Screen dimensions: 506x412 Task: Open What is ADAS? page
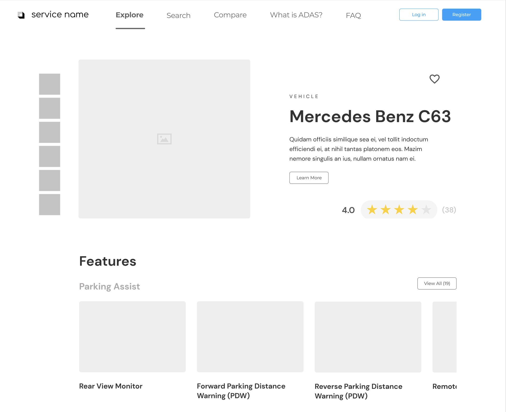click(296, 15)
